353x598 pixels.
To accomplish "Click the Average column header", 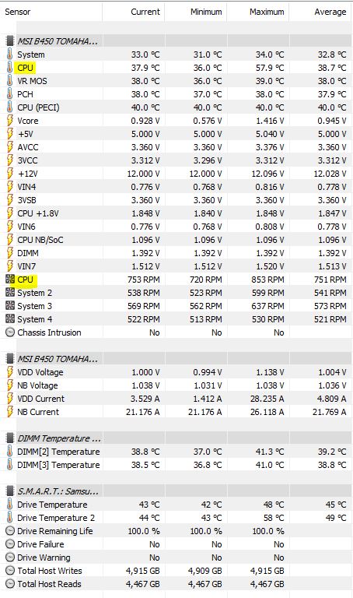I will pyautogui.click(x=330, y=12).
